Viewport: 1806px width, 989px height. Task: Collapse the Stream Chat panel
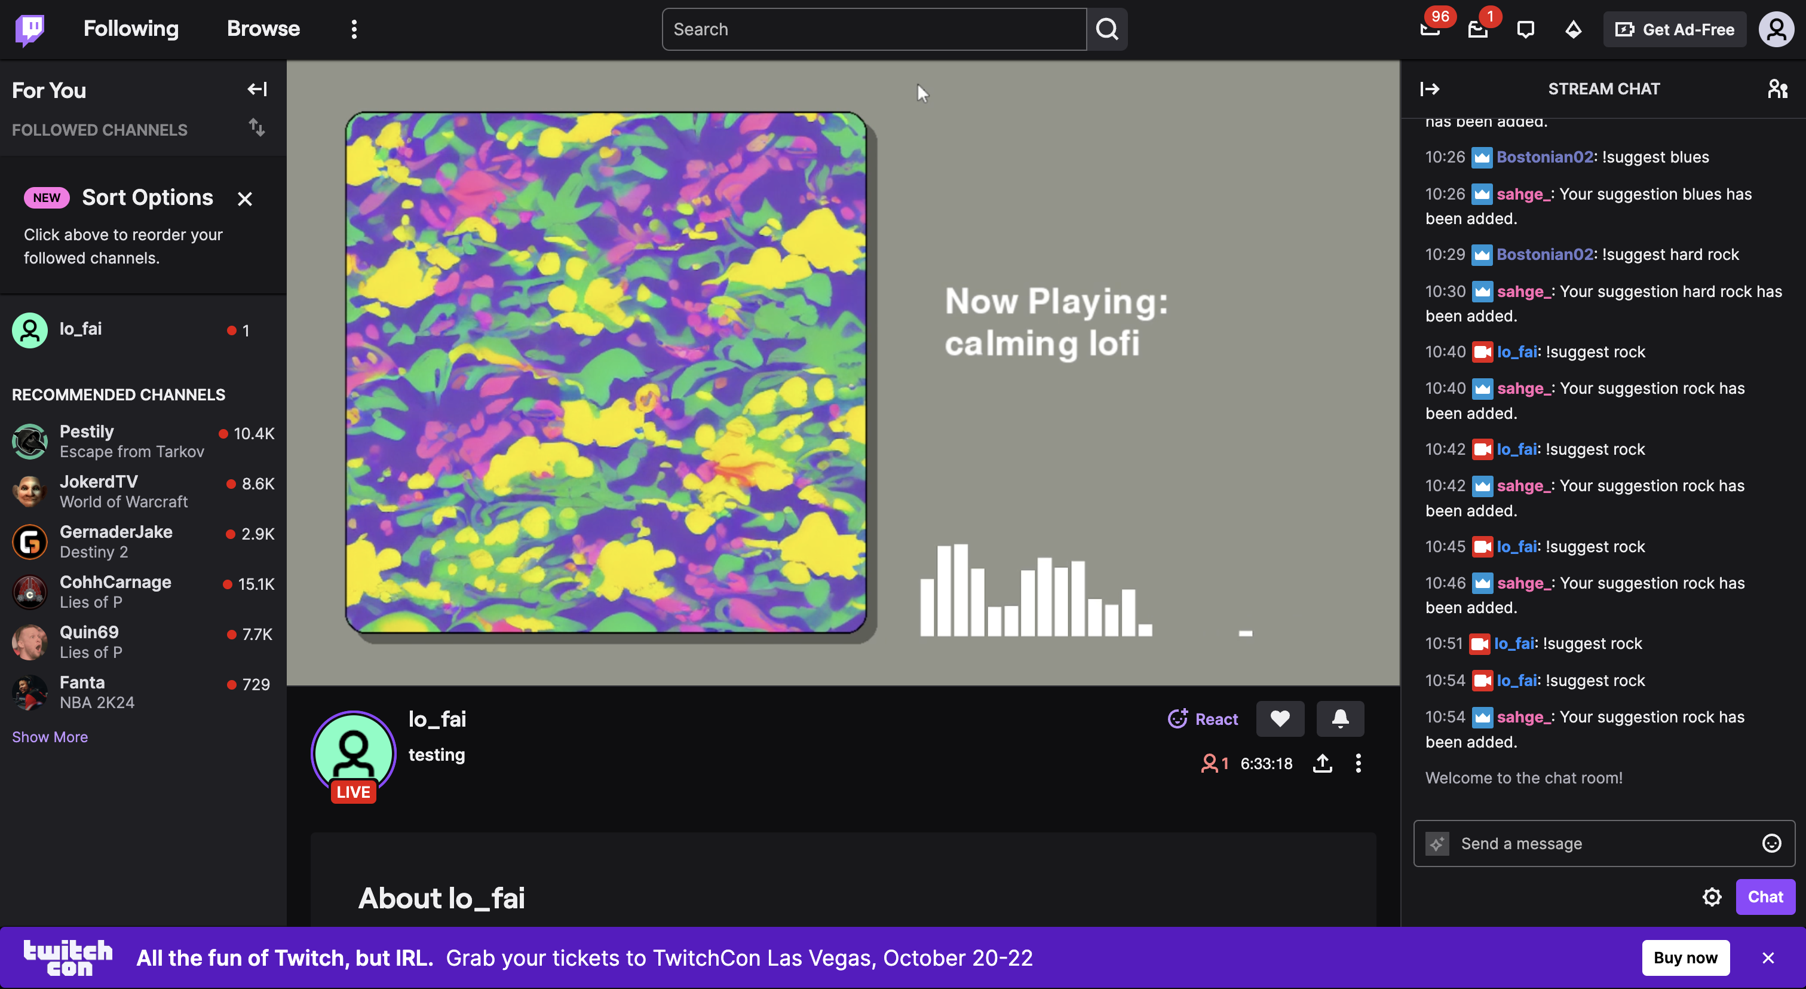[1430, 89]
